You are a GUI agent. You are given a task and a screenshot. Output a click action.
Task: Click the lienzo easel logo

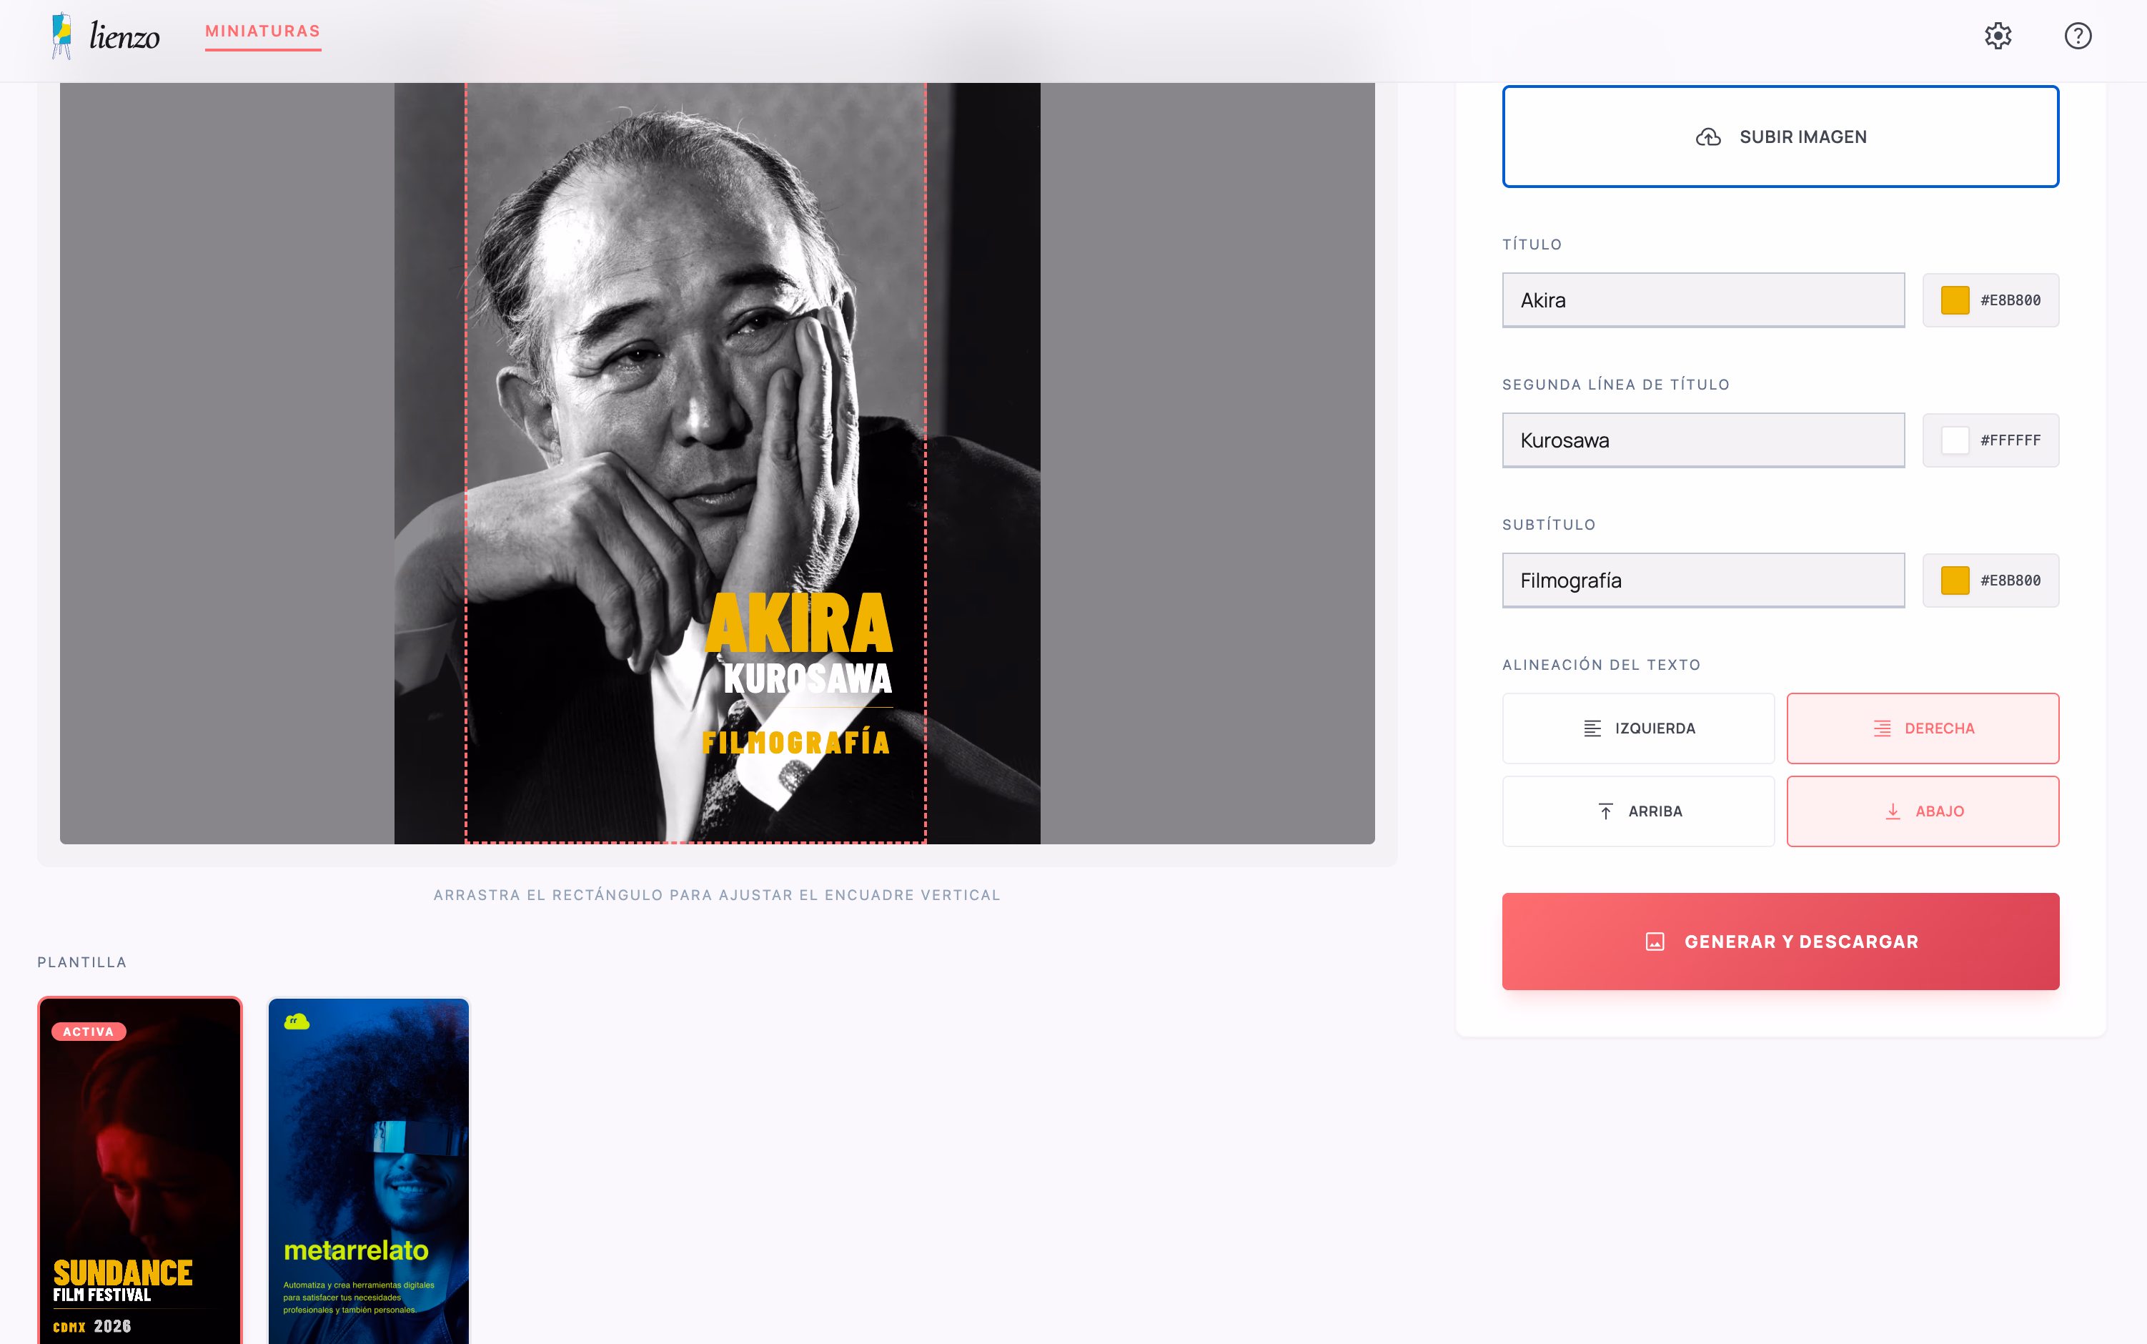coord(61,36)
